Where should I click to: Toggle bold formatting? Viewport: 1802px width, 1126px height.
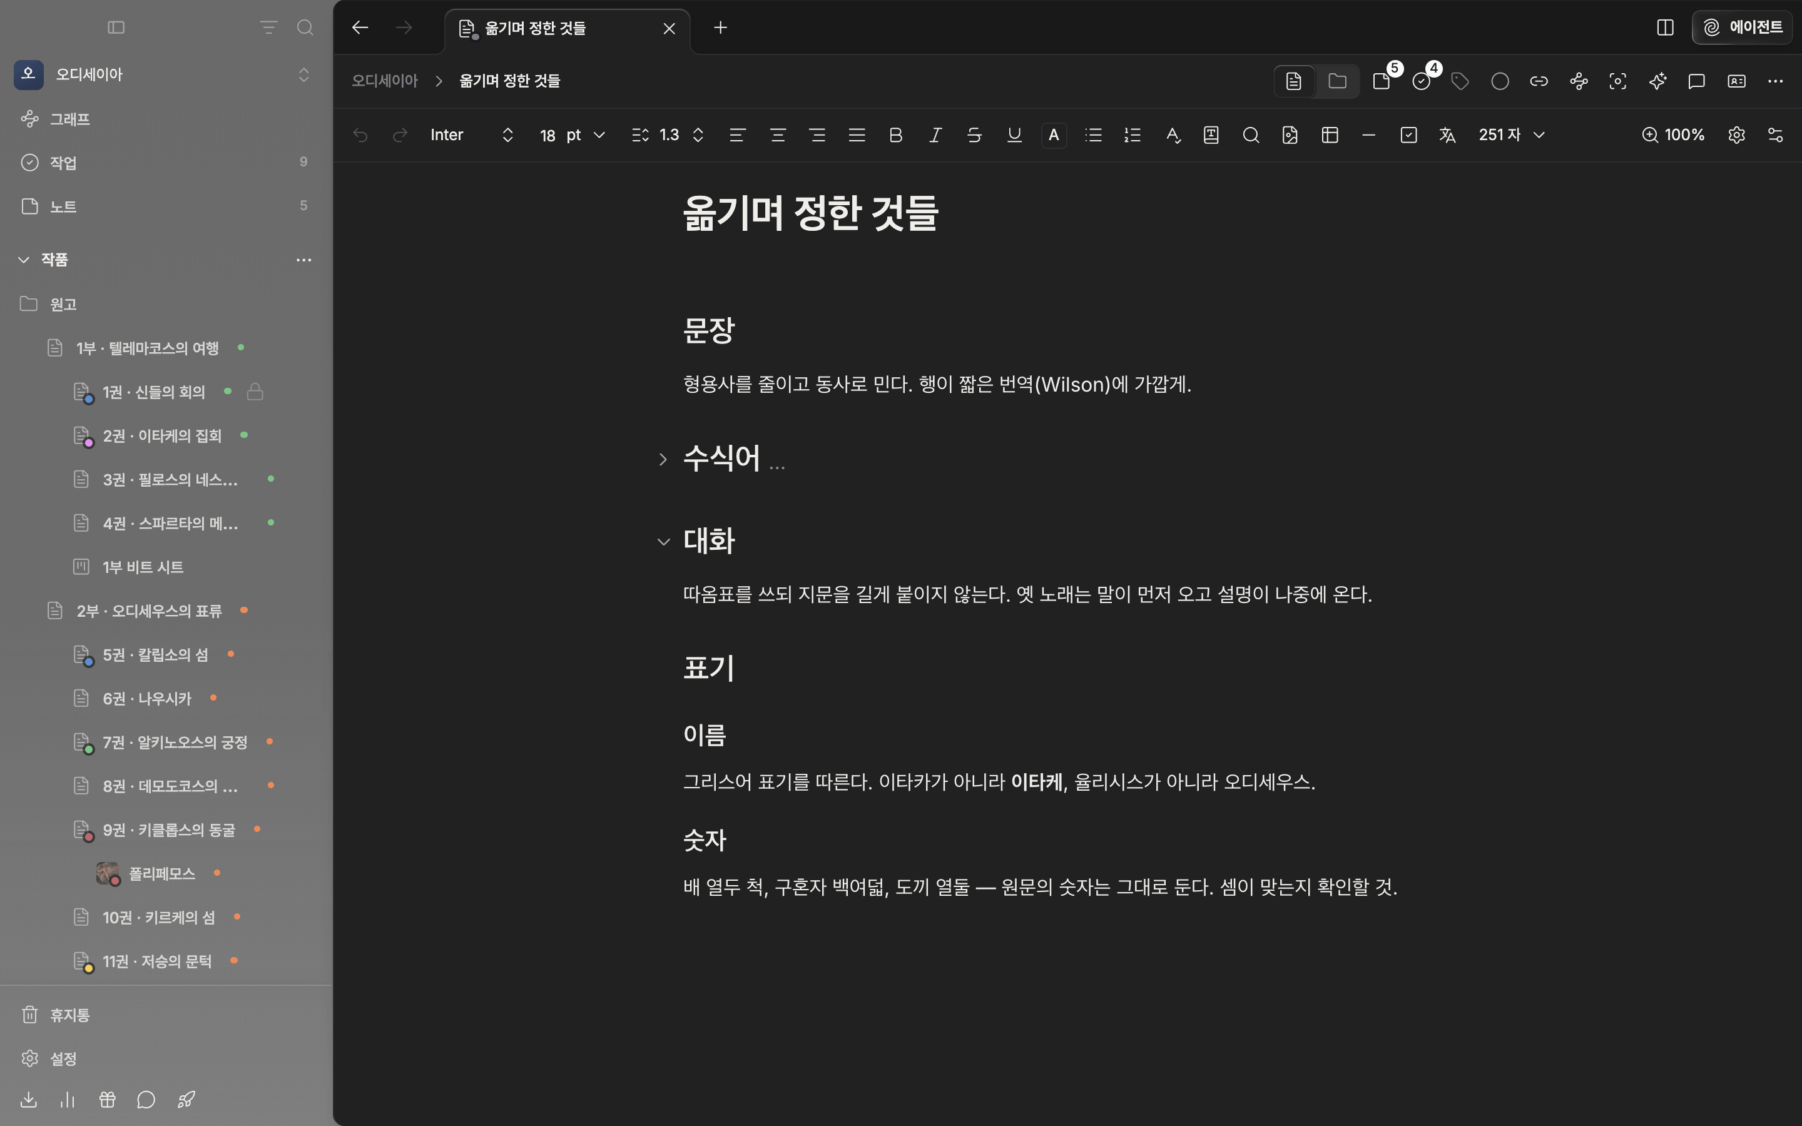pos(896,134)
